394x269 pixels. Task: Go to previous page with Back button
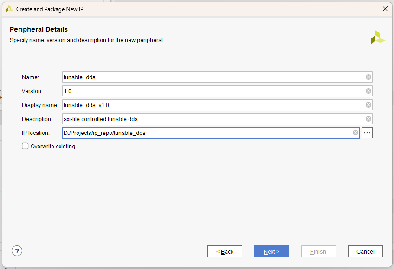pos(225,251)
